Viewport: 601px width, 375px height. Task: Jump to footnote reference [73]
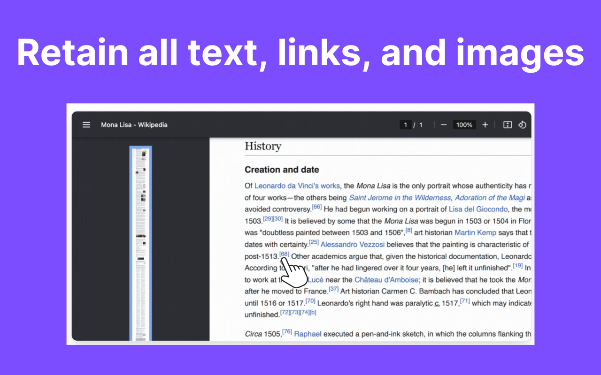295,312
